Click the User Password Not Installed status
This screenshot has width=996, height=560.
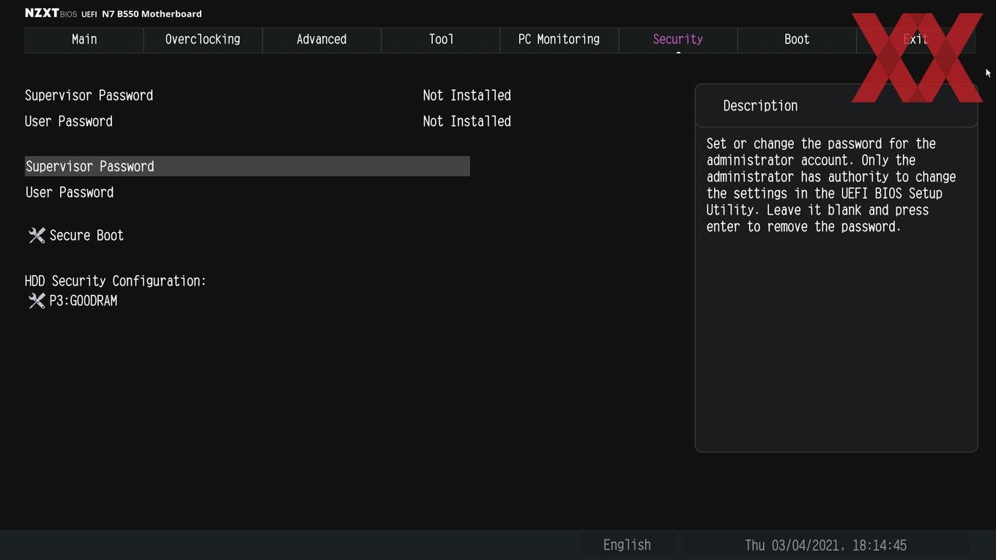[467, 122]
